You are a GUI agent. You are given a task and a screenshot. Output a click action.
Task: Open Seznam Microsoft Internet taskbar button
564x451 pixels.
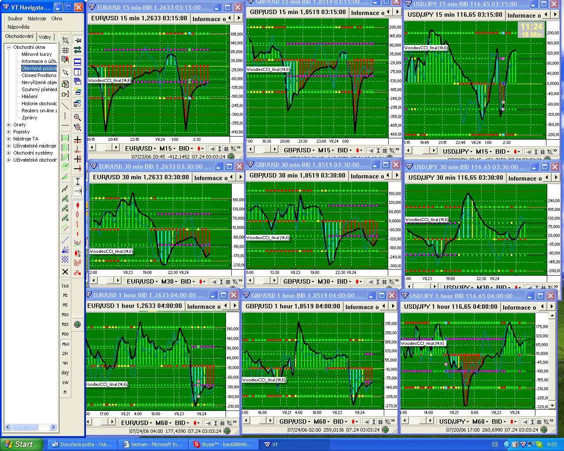[153, 444]
